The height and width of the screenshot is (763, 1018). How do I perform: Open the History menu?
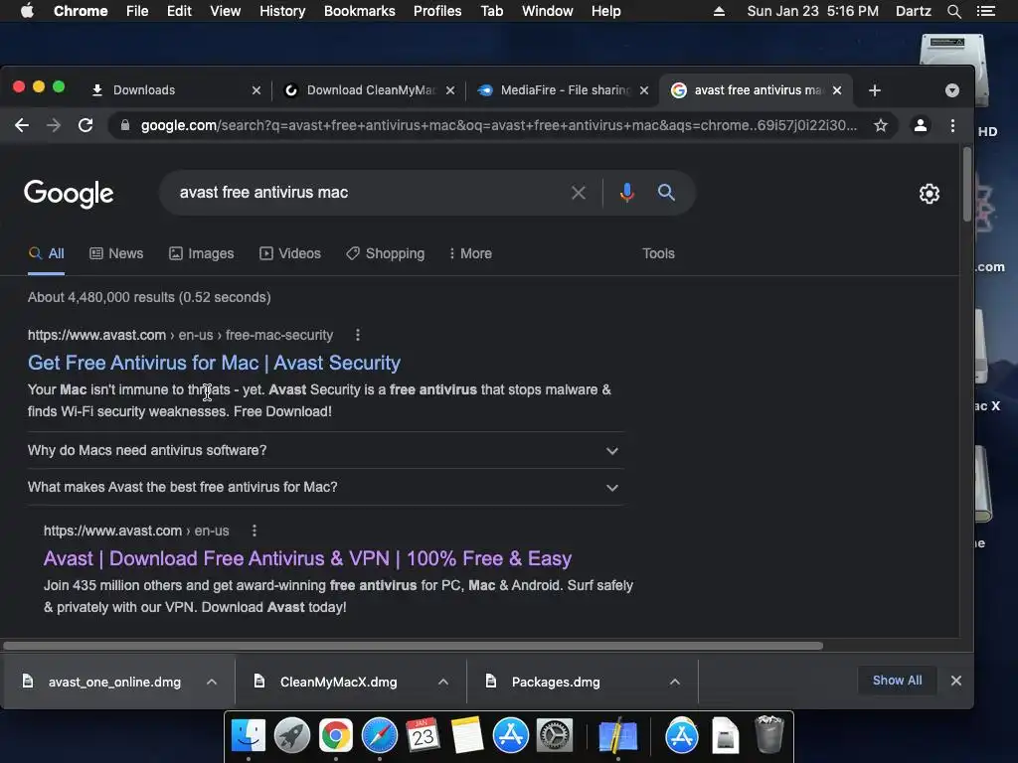point(282,11)
